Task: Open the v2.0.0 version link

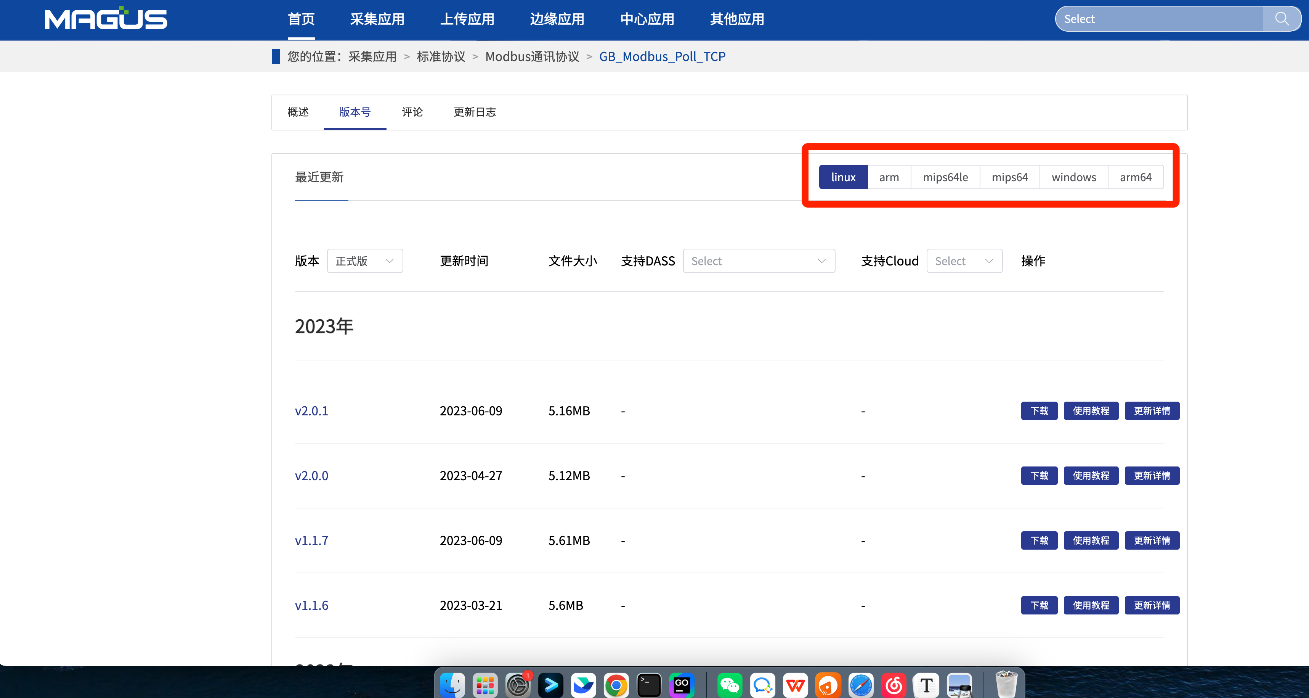Action: [x=311, y=476]
